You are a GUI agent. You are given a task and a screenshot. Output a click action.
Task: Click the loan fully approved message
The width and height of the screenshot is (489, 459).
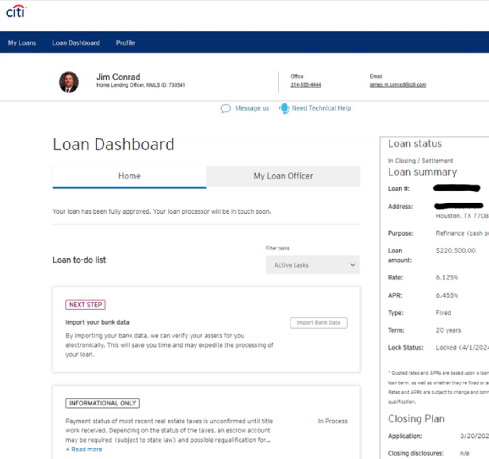point(162,211)
